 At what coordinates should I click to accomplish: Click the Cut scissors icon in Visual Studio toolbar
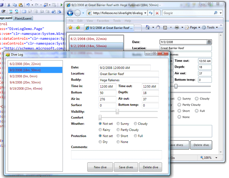pyautogui.click(x=9, y=5)
